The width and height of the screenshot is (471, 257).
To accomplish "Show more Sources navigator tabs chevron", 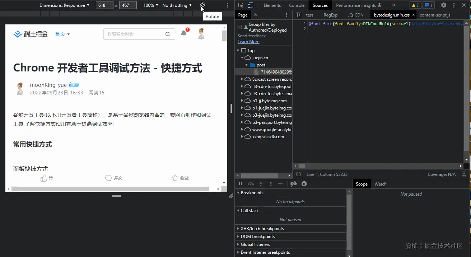I will point(256,15).
